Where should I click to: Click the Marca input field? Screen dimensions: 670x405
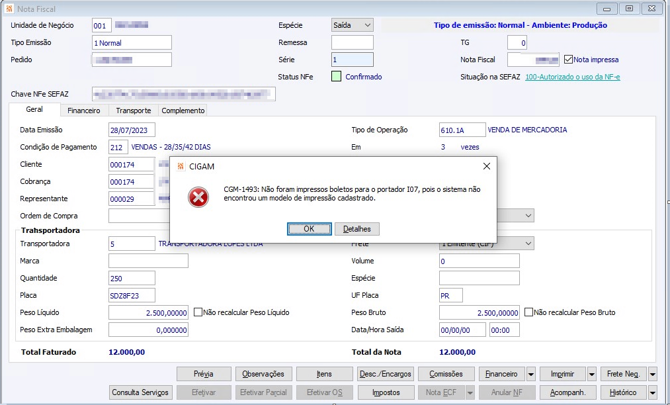point(148,261)
